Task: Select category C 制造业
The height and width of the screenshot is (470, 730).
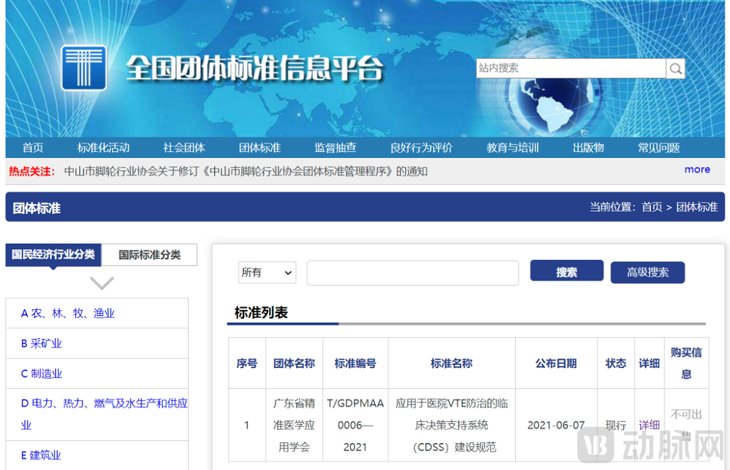Action: click(41, 373)
